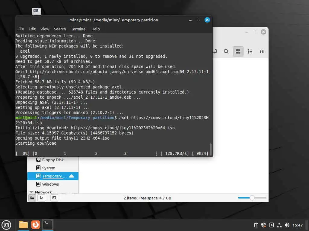Switch file manager to compact view
Screen dimensions: 309x231
tap(262, 51)
